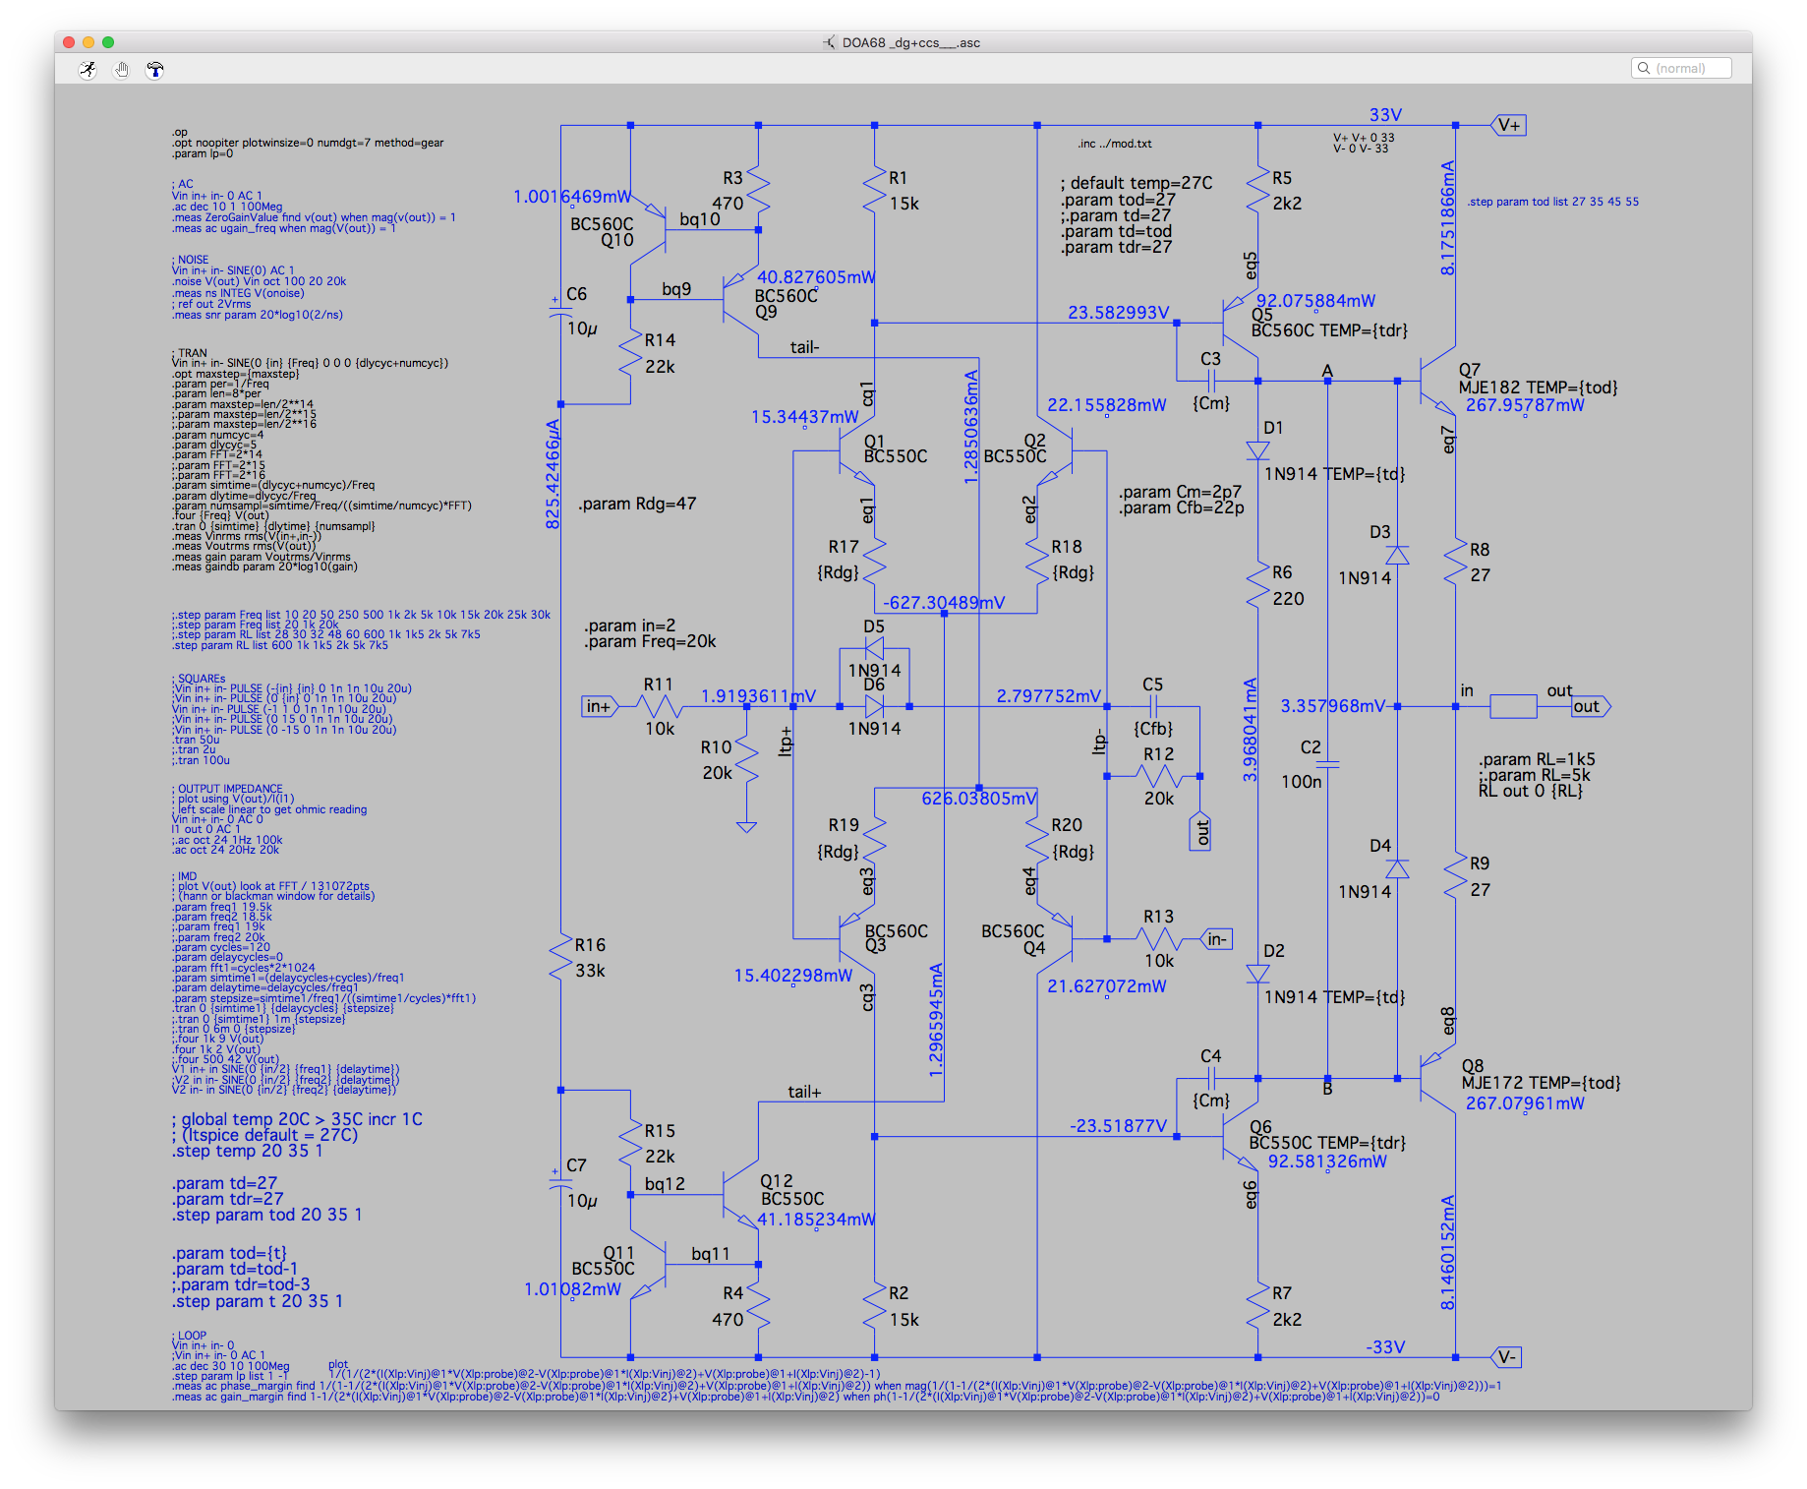Click the out port flag beside RL
Viewport: 1807px width, 1489px height.
(1589, 706)
